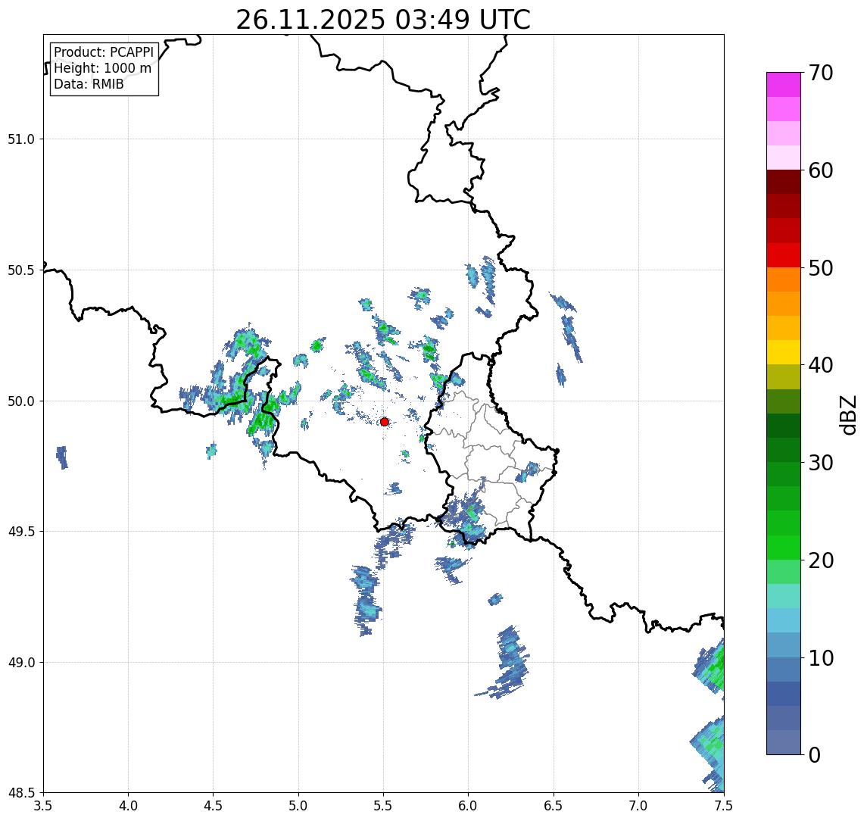The image size is (867, 821).
Task: Click the colorbar tick label 10
Action: (820, 657)
